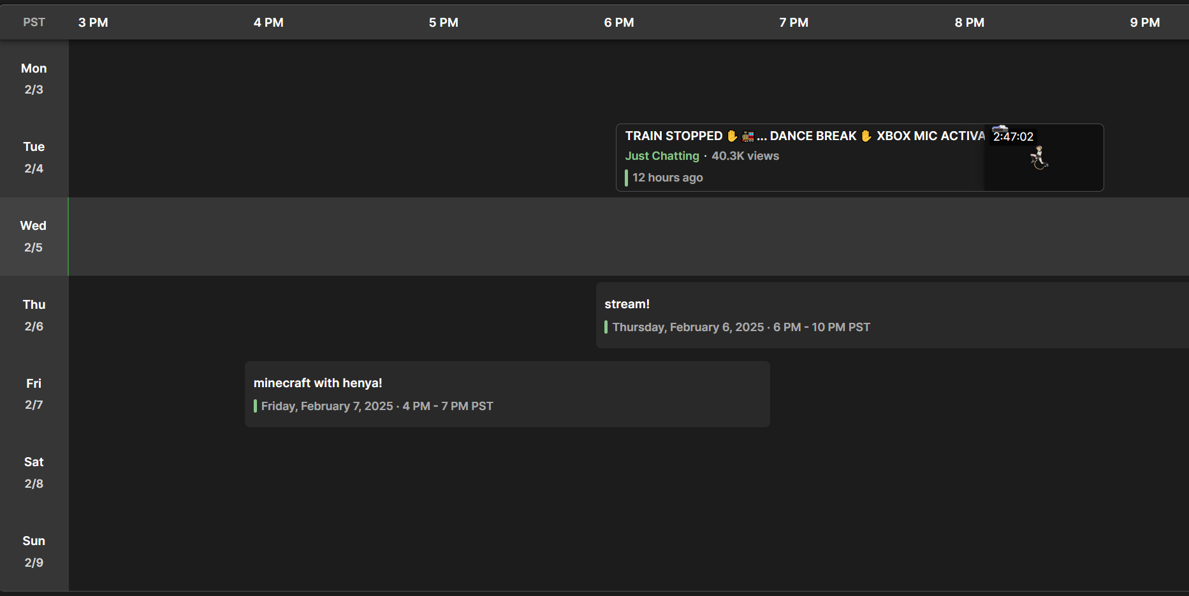Image resolution: width=1189 pixels, height=596 pixels.
Task: Select the Thu 2/6 day row label
Action: [34, 315]
